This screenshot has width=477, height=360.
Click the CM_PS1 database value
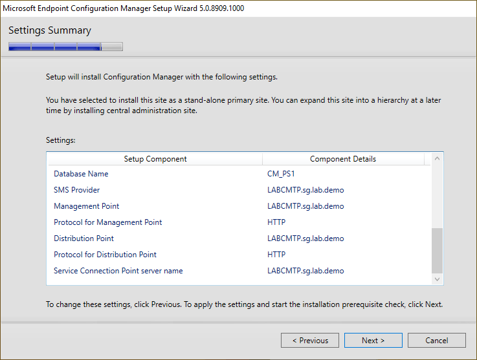click(281, 174)
